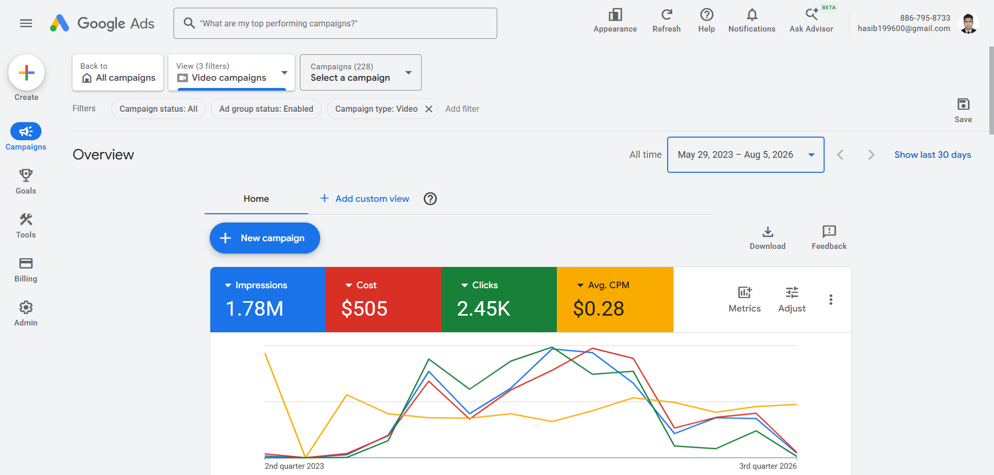994x475 pixels.
Task: Click the Create plus button
Action: [26, 73]
